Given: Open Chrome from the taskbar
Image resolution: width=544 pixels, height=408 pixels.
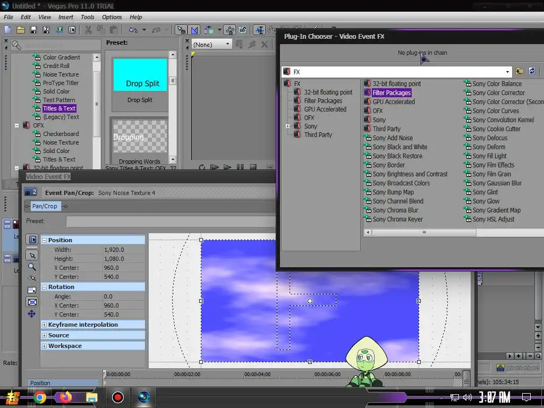Looking at the screenshot, I should coord(39,397).
